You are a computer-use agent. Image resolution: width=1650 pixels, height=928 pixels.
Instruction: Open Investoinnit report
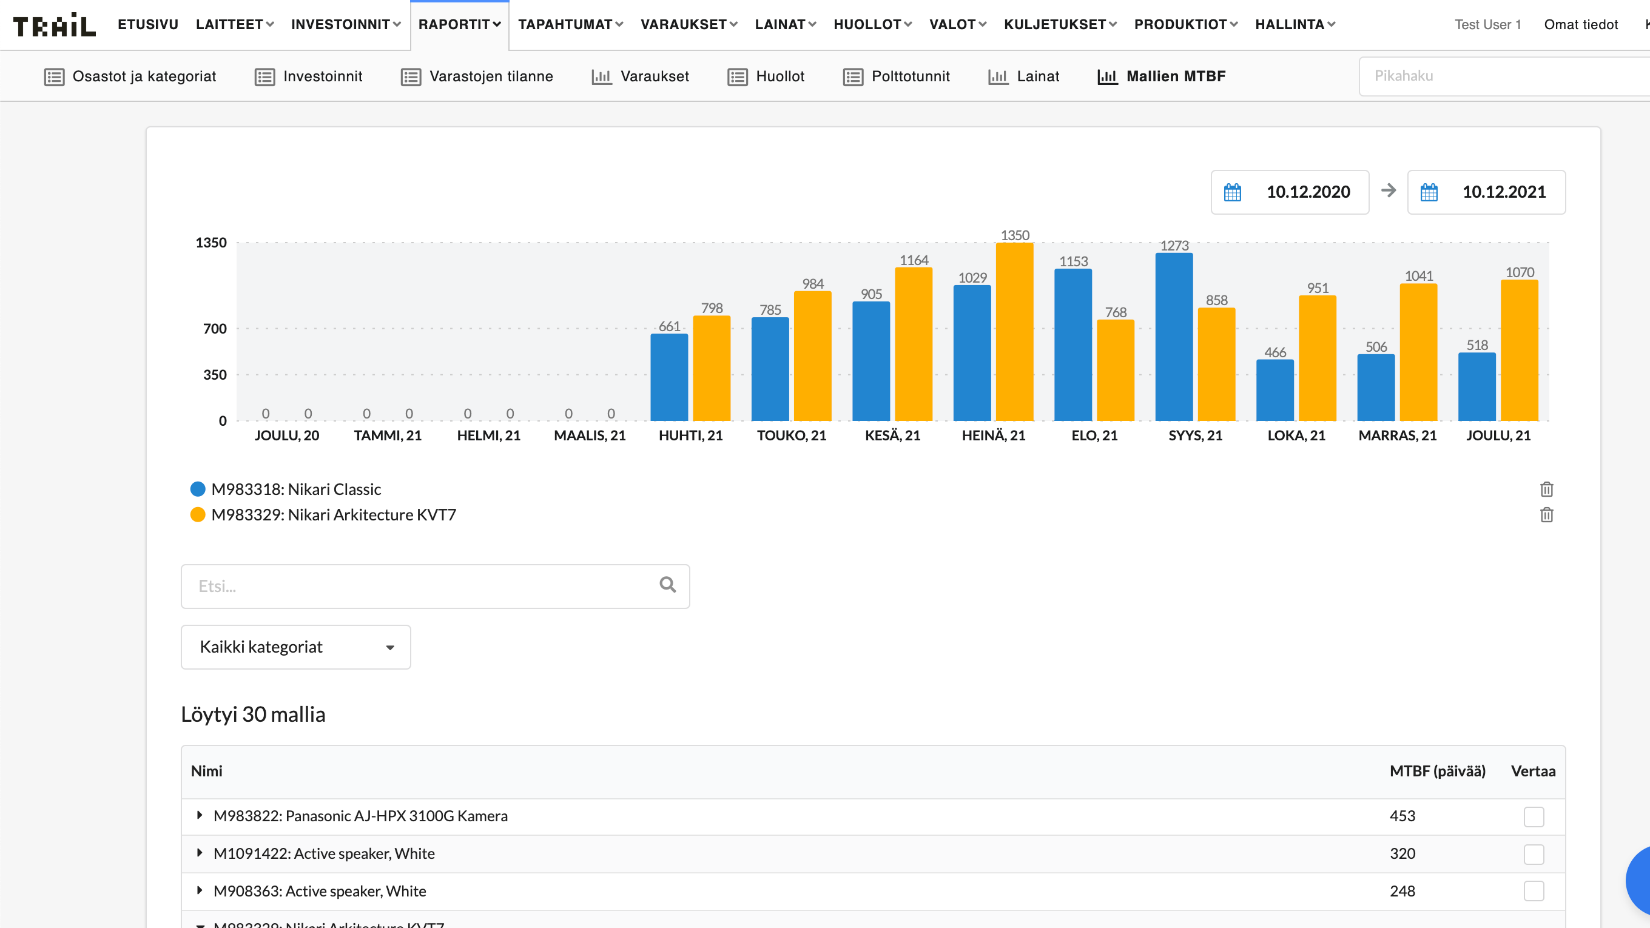coord(309,76)
